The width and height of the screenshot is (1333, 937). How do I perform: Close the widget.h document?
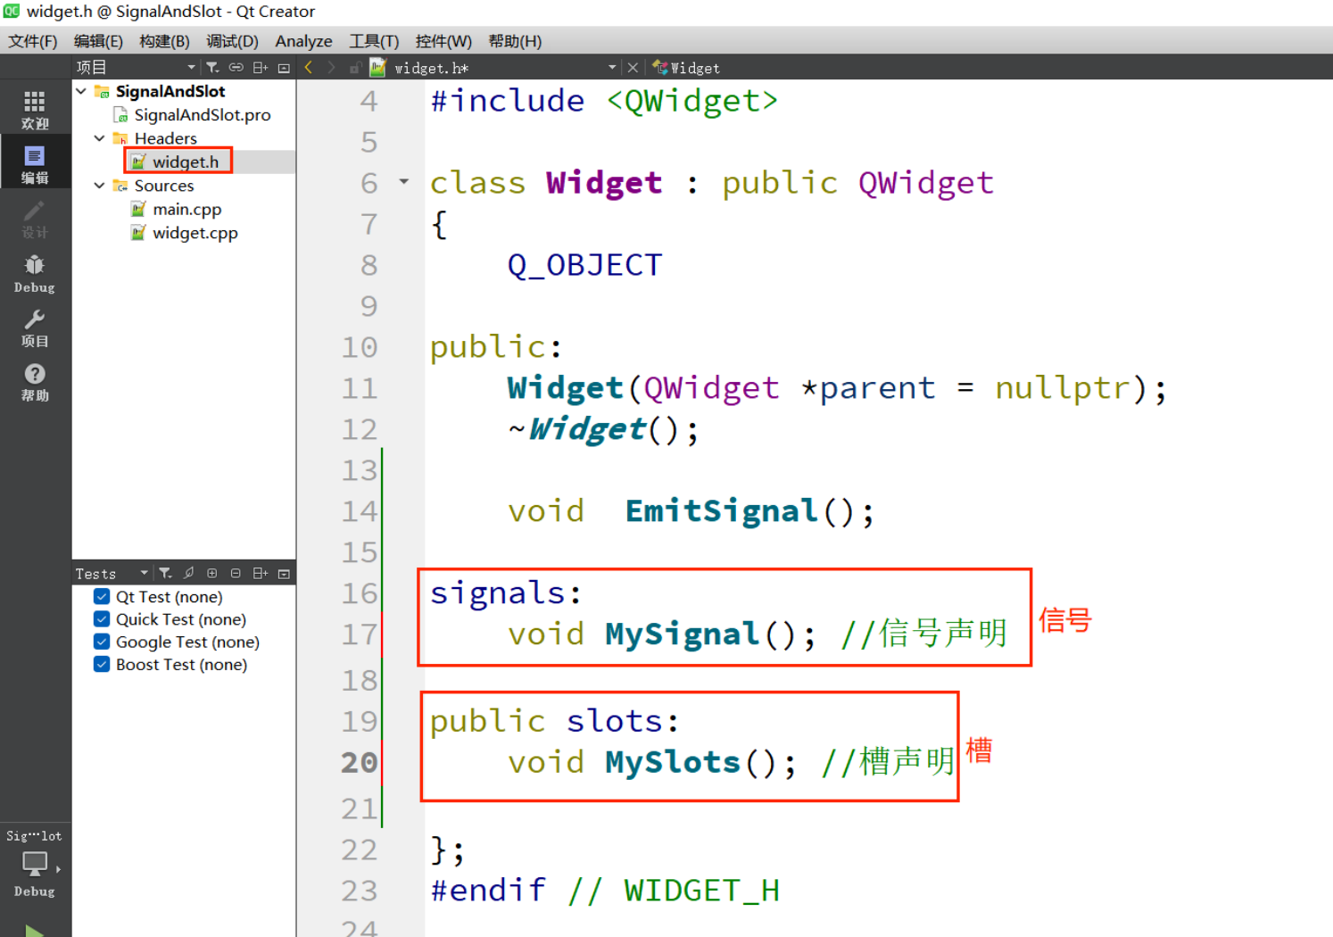pos(633,68)
